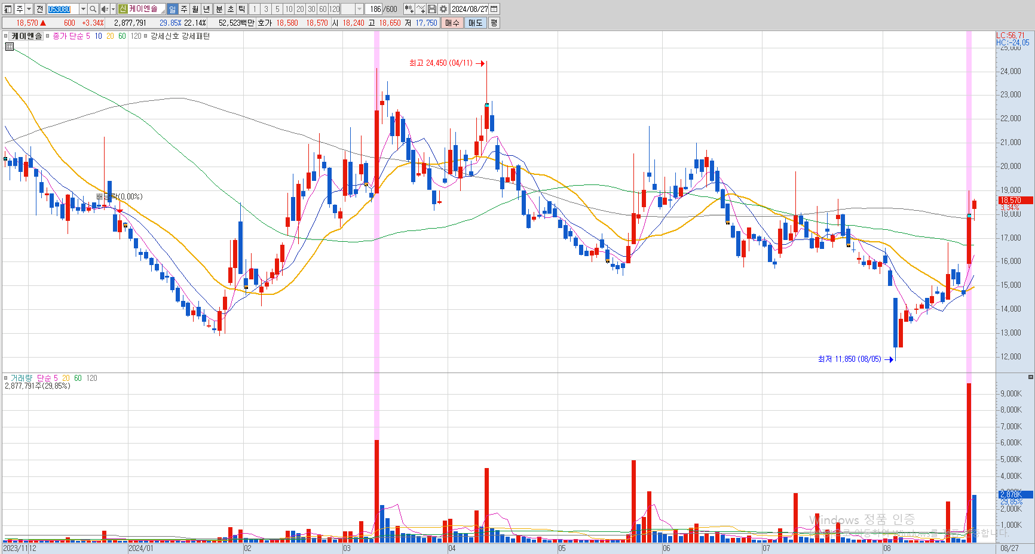The image size is (1035, 554).
Task: Select weekly 주 chart period
Action: point(183,9)
